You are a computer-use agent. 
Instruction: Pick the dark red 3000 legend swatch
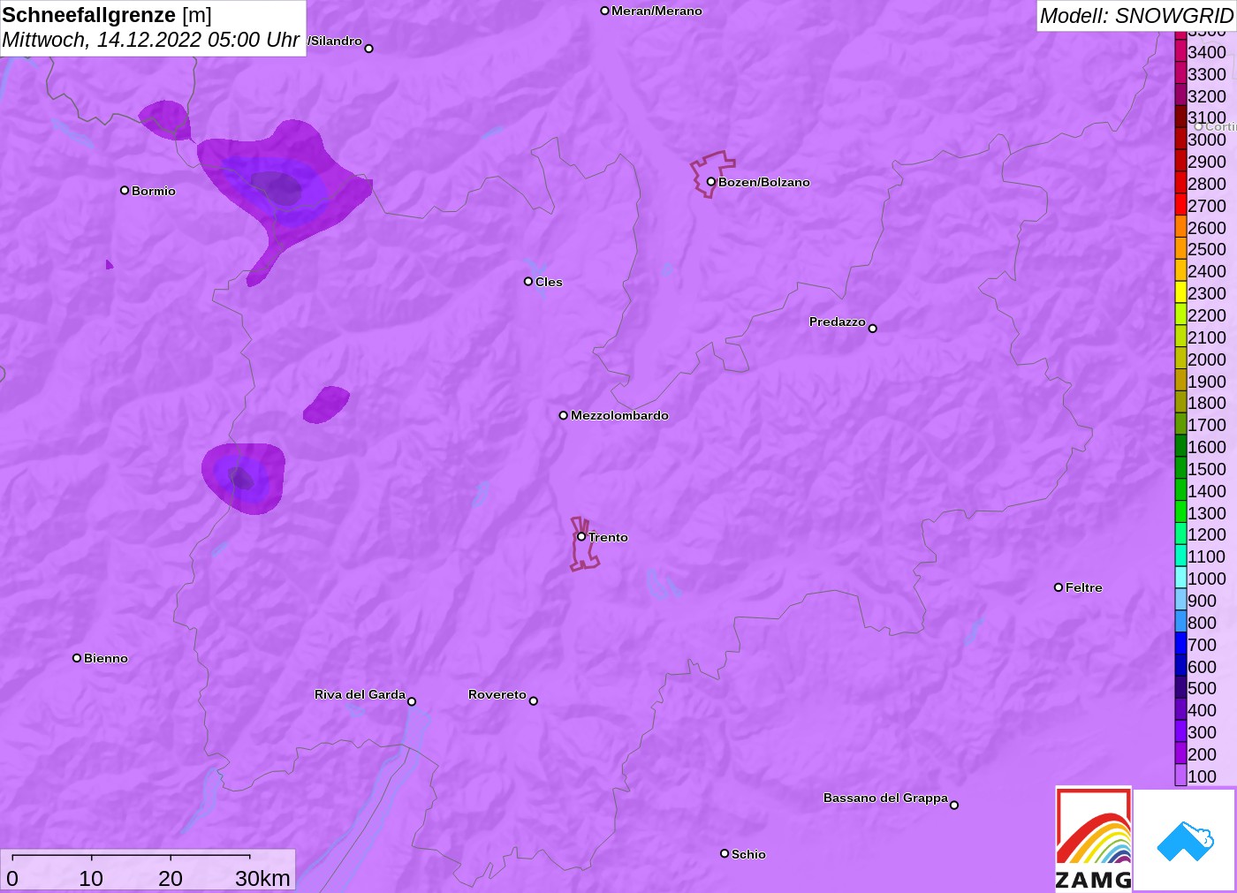1180,139
